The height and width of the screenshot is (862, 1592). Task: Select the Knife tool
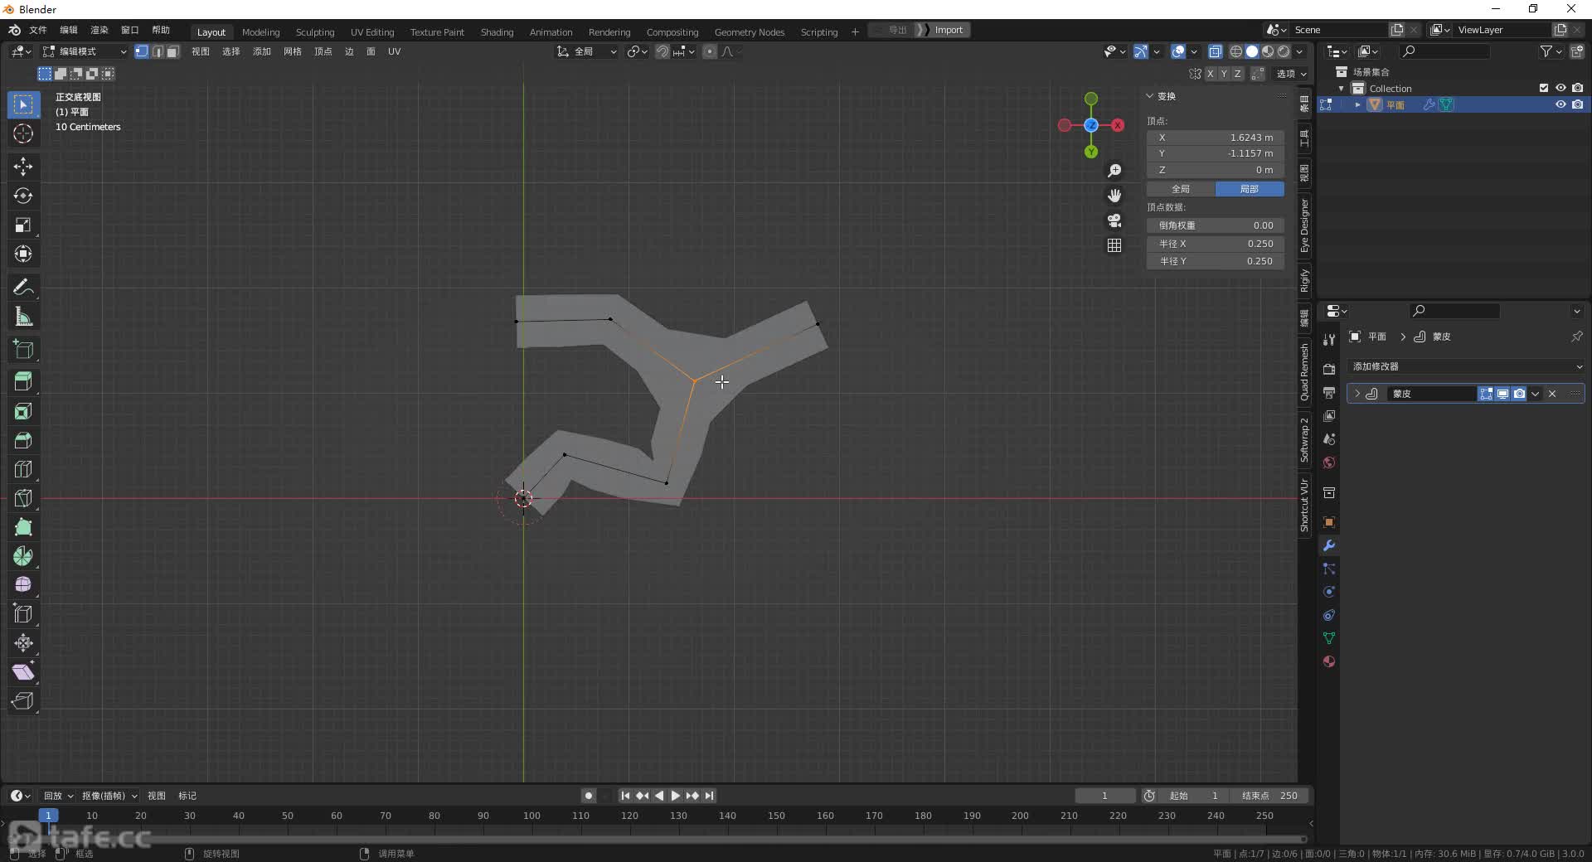coord(23,498)
